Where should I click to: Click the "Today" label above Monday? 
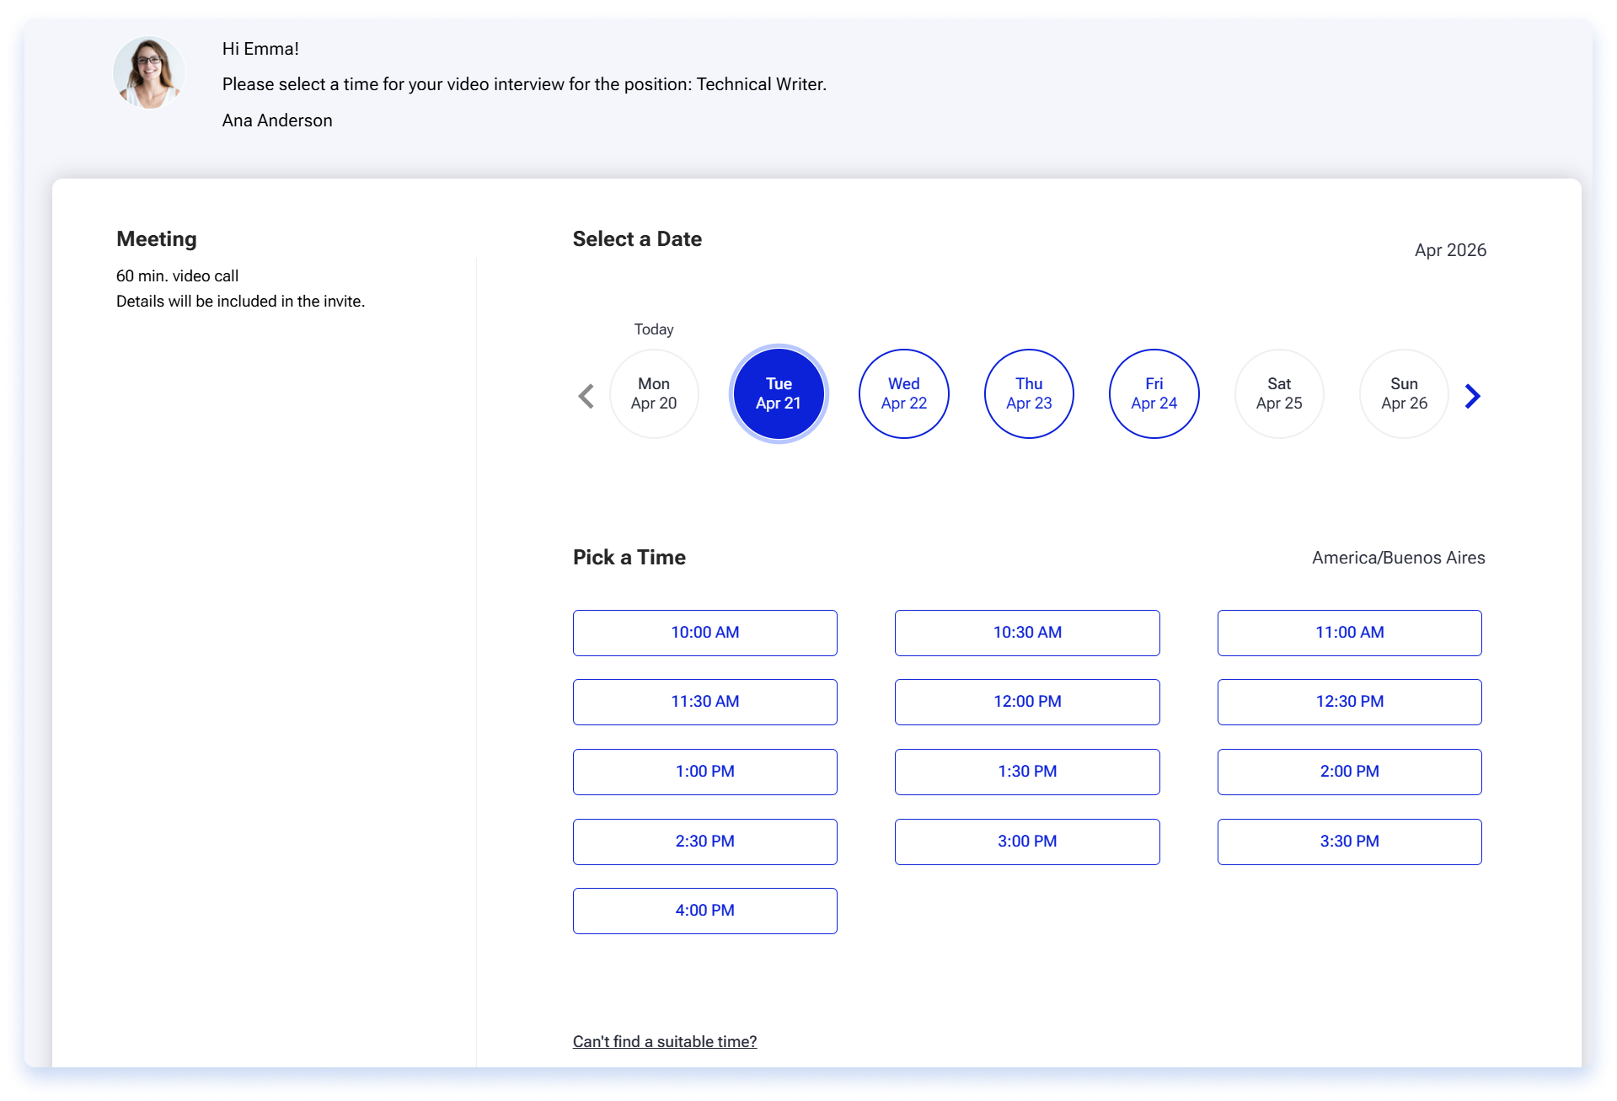(654, 329)
